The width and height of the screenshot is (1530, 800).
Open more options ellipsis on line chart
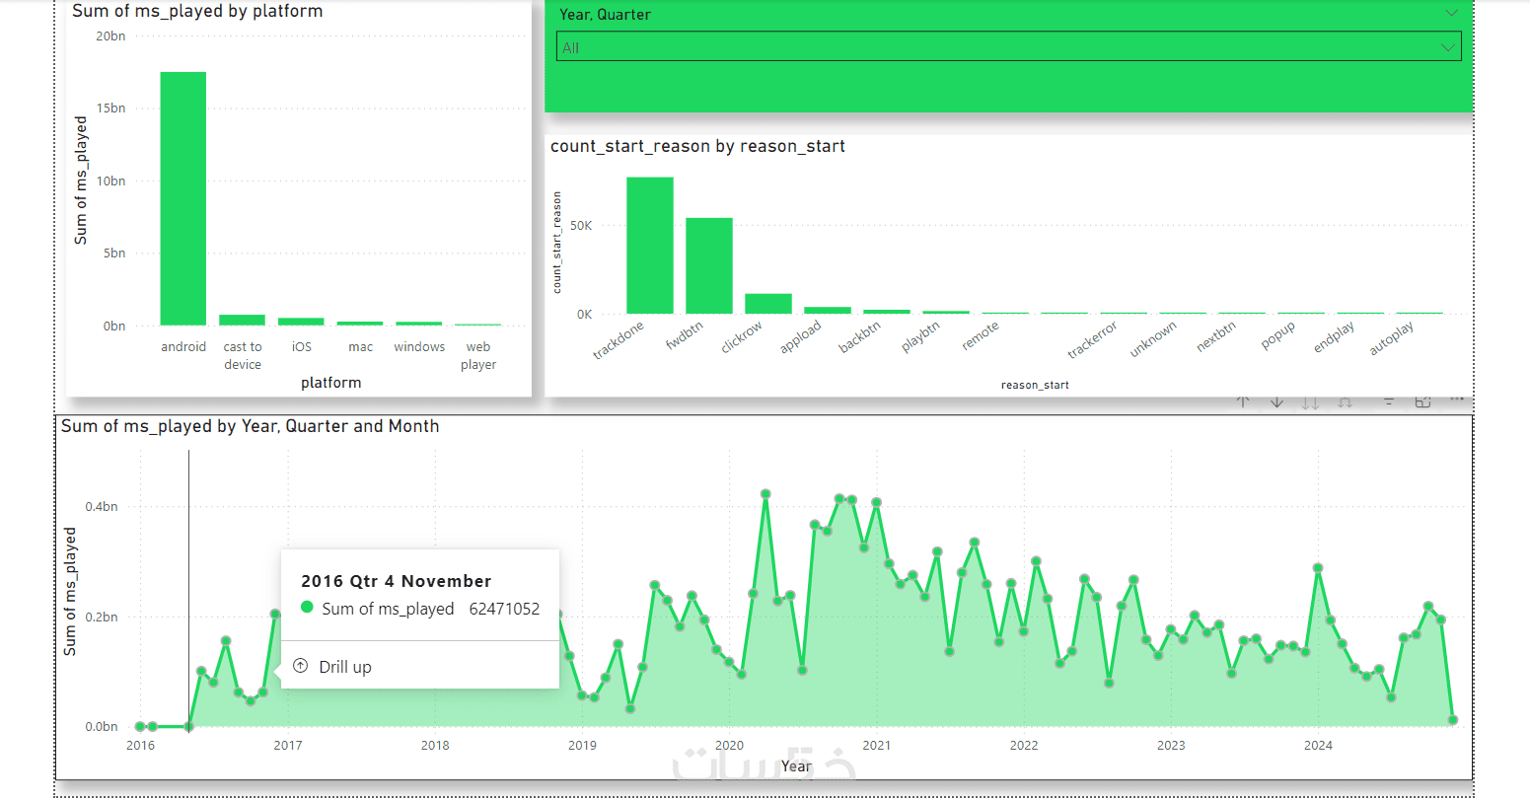coord(1456,400)
